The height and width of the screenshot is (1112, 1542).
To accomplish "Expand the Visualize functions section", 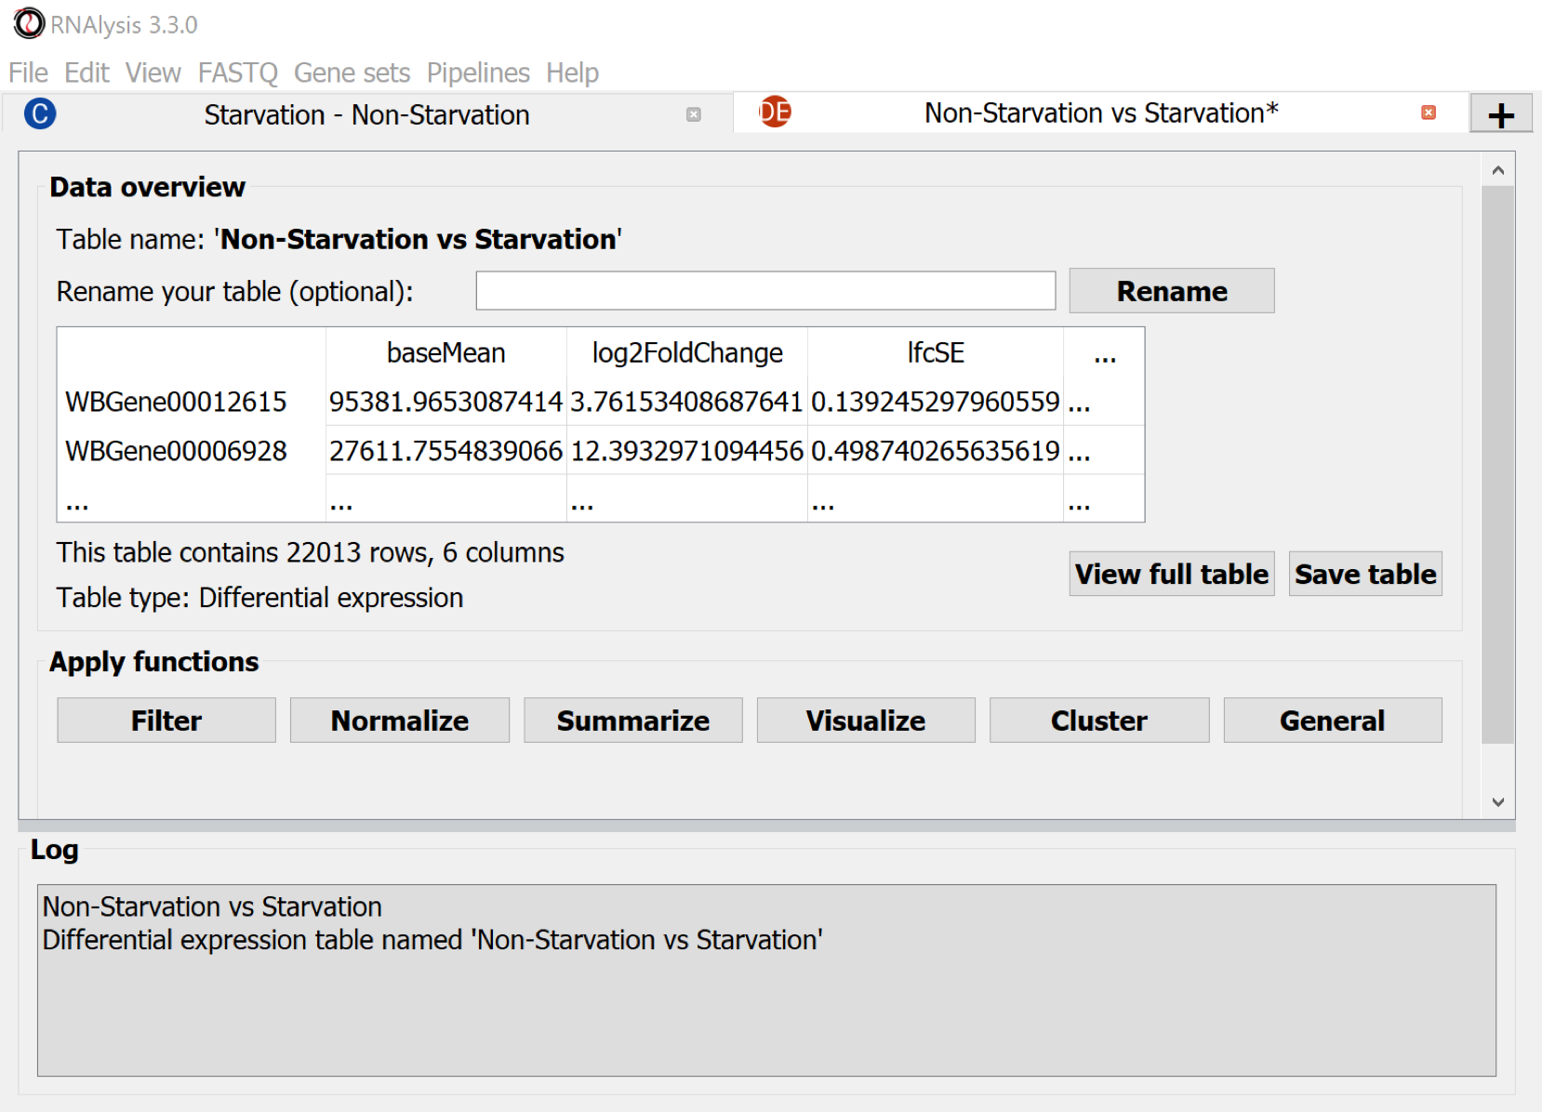I will click(865, 721).
